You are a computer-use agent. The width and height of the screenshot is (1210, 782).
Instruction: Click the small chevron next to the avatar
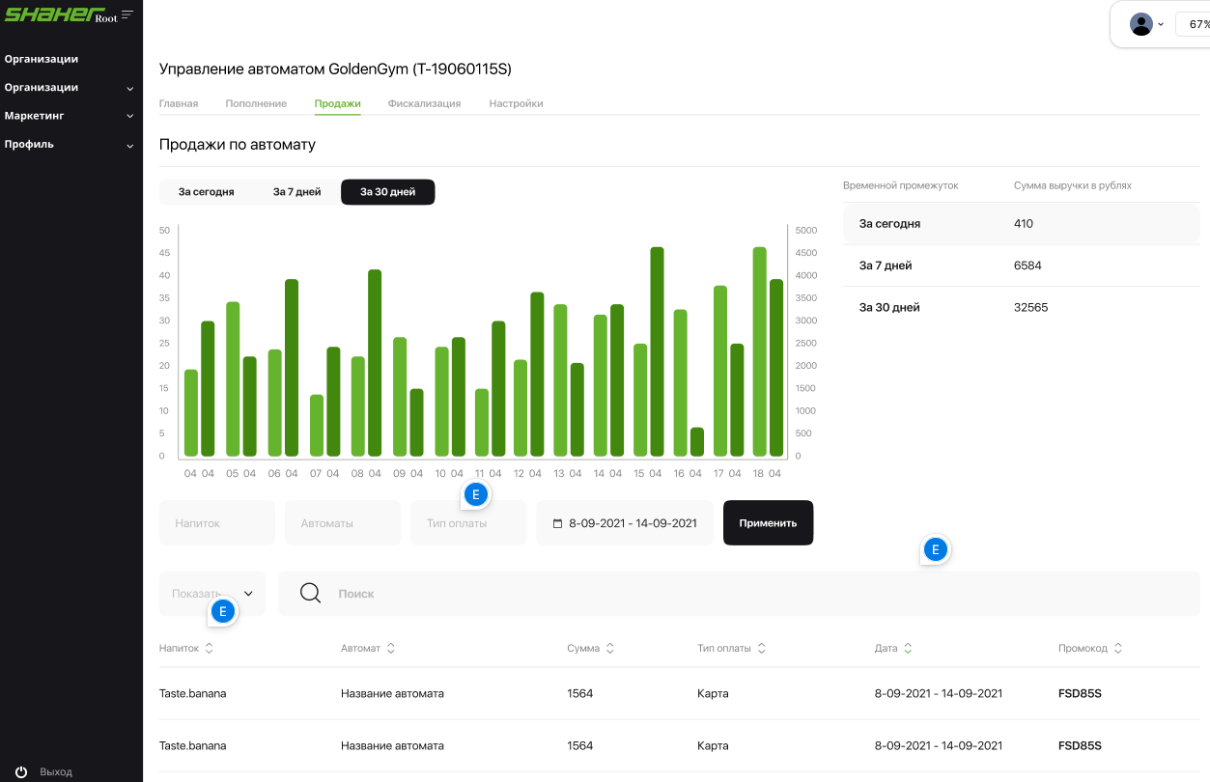tap(1161, 24)
